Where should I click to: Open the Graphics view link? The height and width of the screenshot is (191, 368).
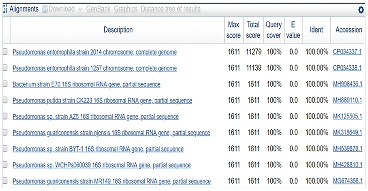(x=125, y=9)
